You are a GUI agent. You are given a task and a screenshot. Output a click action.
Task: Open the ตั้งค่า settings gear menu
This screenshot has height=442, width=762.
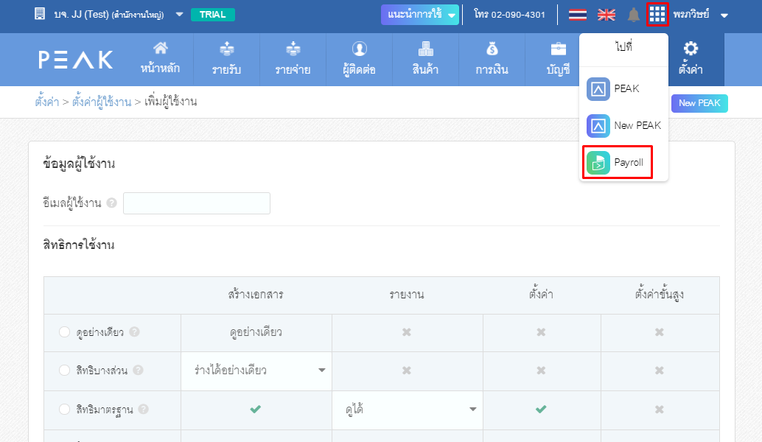pyautogui.click(x=691, y=59)
